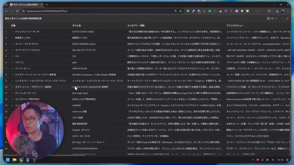The width and height of the screenshot is (294, 165).
Task: Open a new browser tab
Action: 47,5
